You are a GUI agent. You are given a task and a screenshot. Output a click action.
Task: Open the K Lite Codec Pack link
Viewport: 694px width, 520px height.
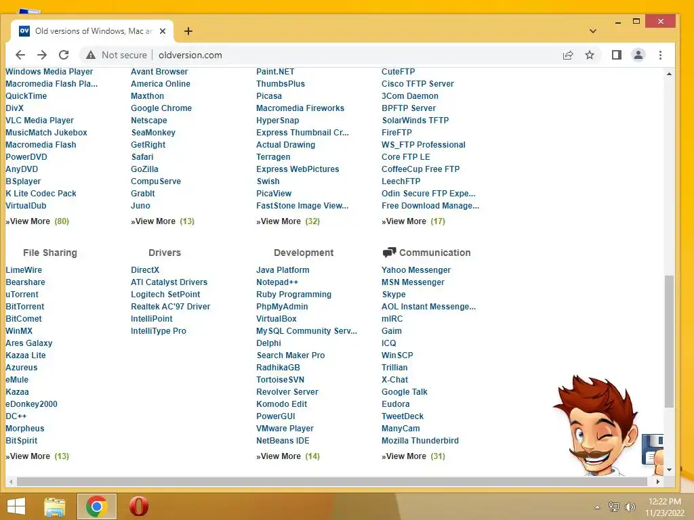41,193
